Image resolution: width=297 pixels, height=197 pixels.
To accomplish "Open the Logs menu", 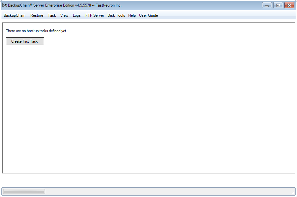I will point(77,15).
